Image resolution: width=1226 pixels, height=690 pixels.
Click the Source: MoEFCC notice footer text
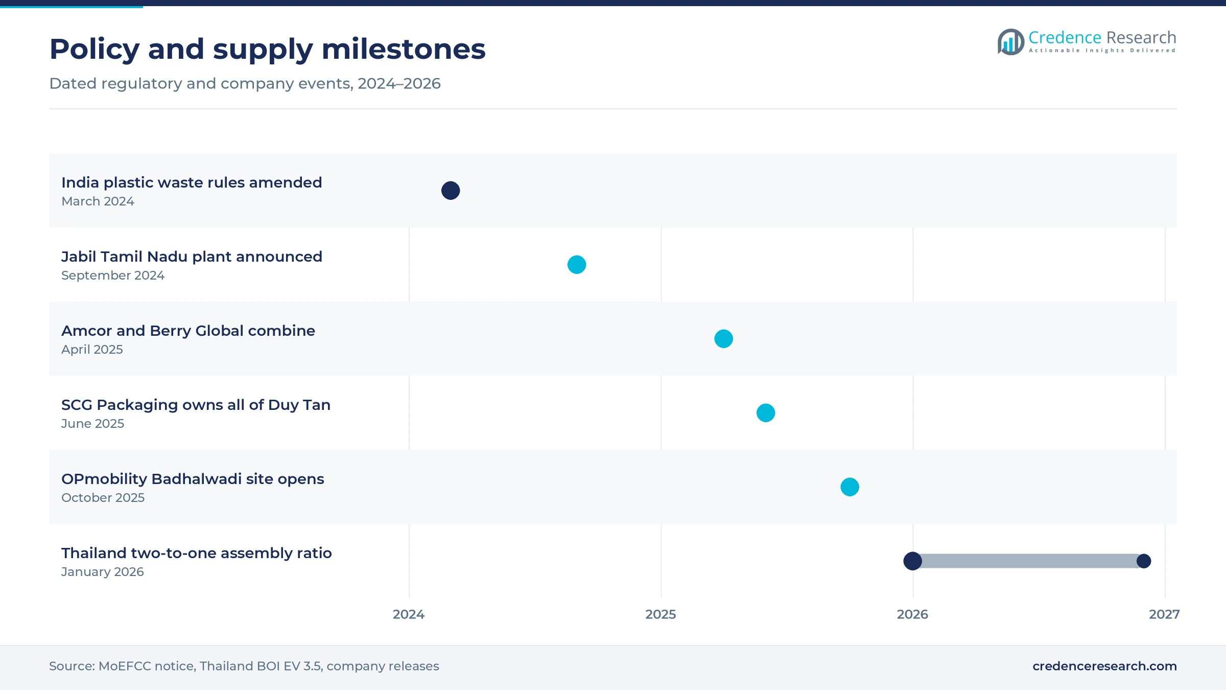pyautogui.click(x=244, y=666)
